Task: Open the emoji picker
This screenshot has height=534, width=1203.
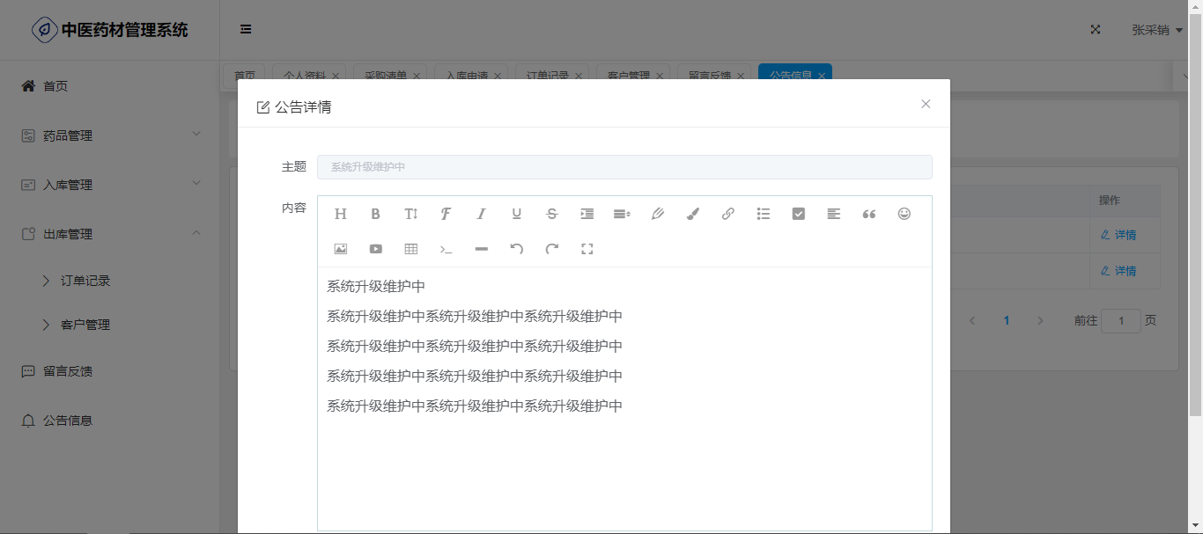Action: [904, 214]
